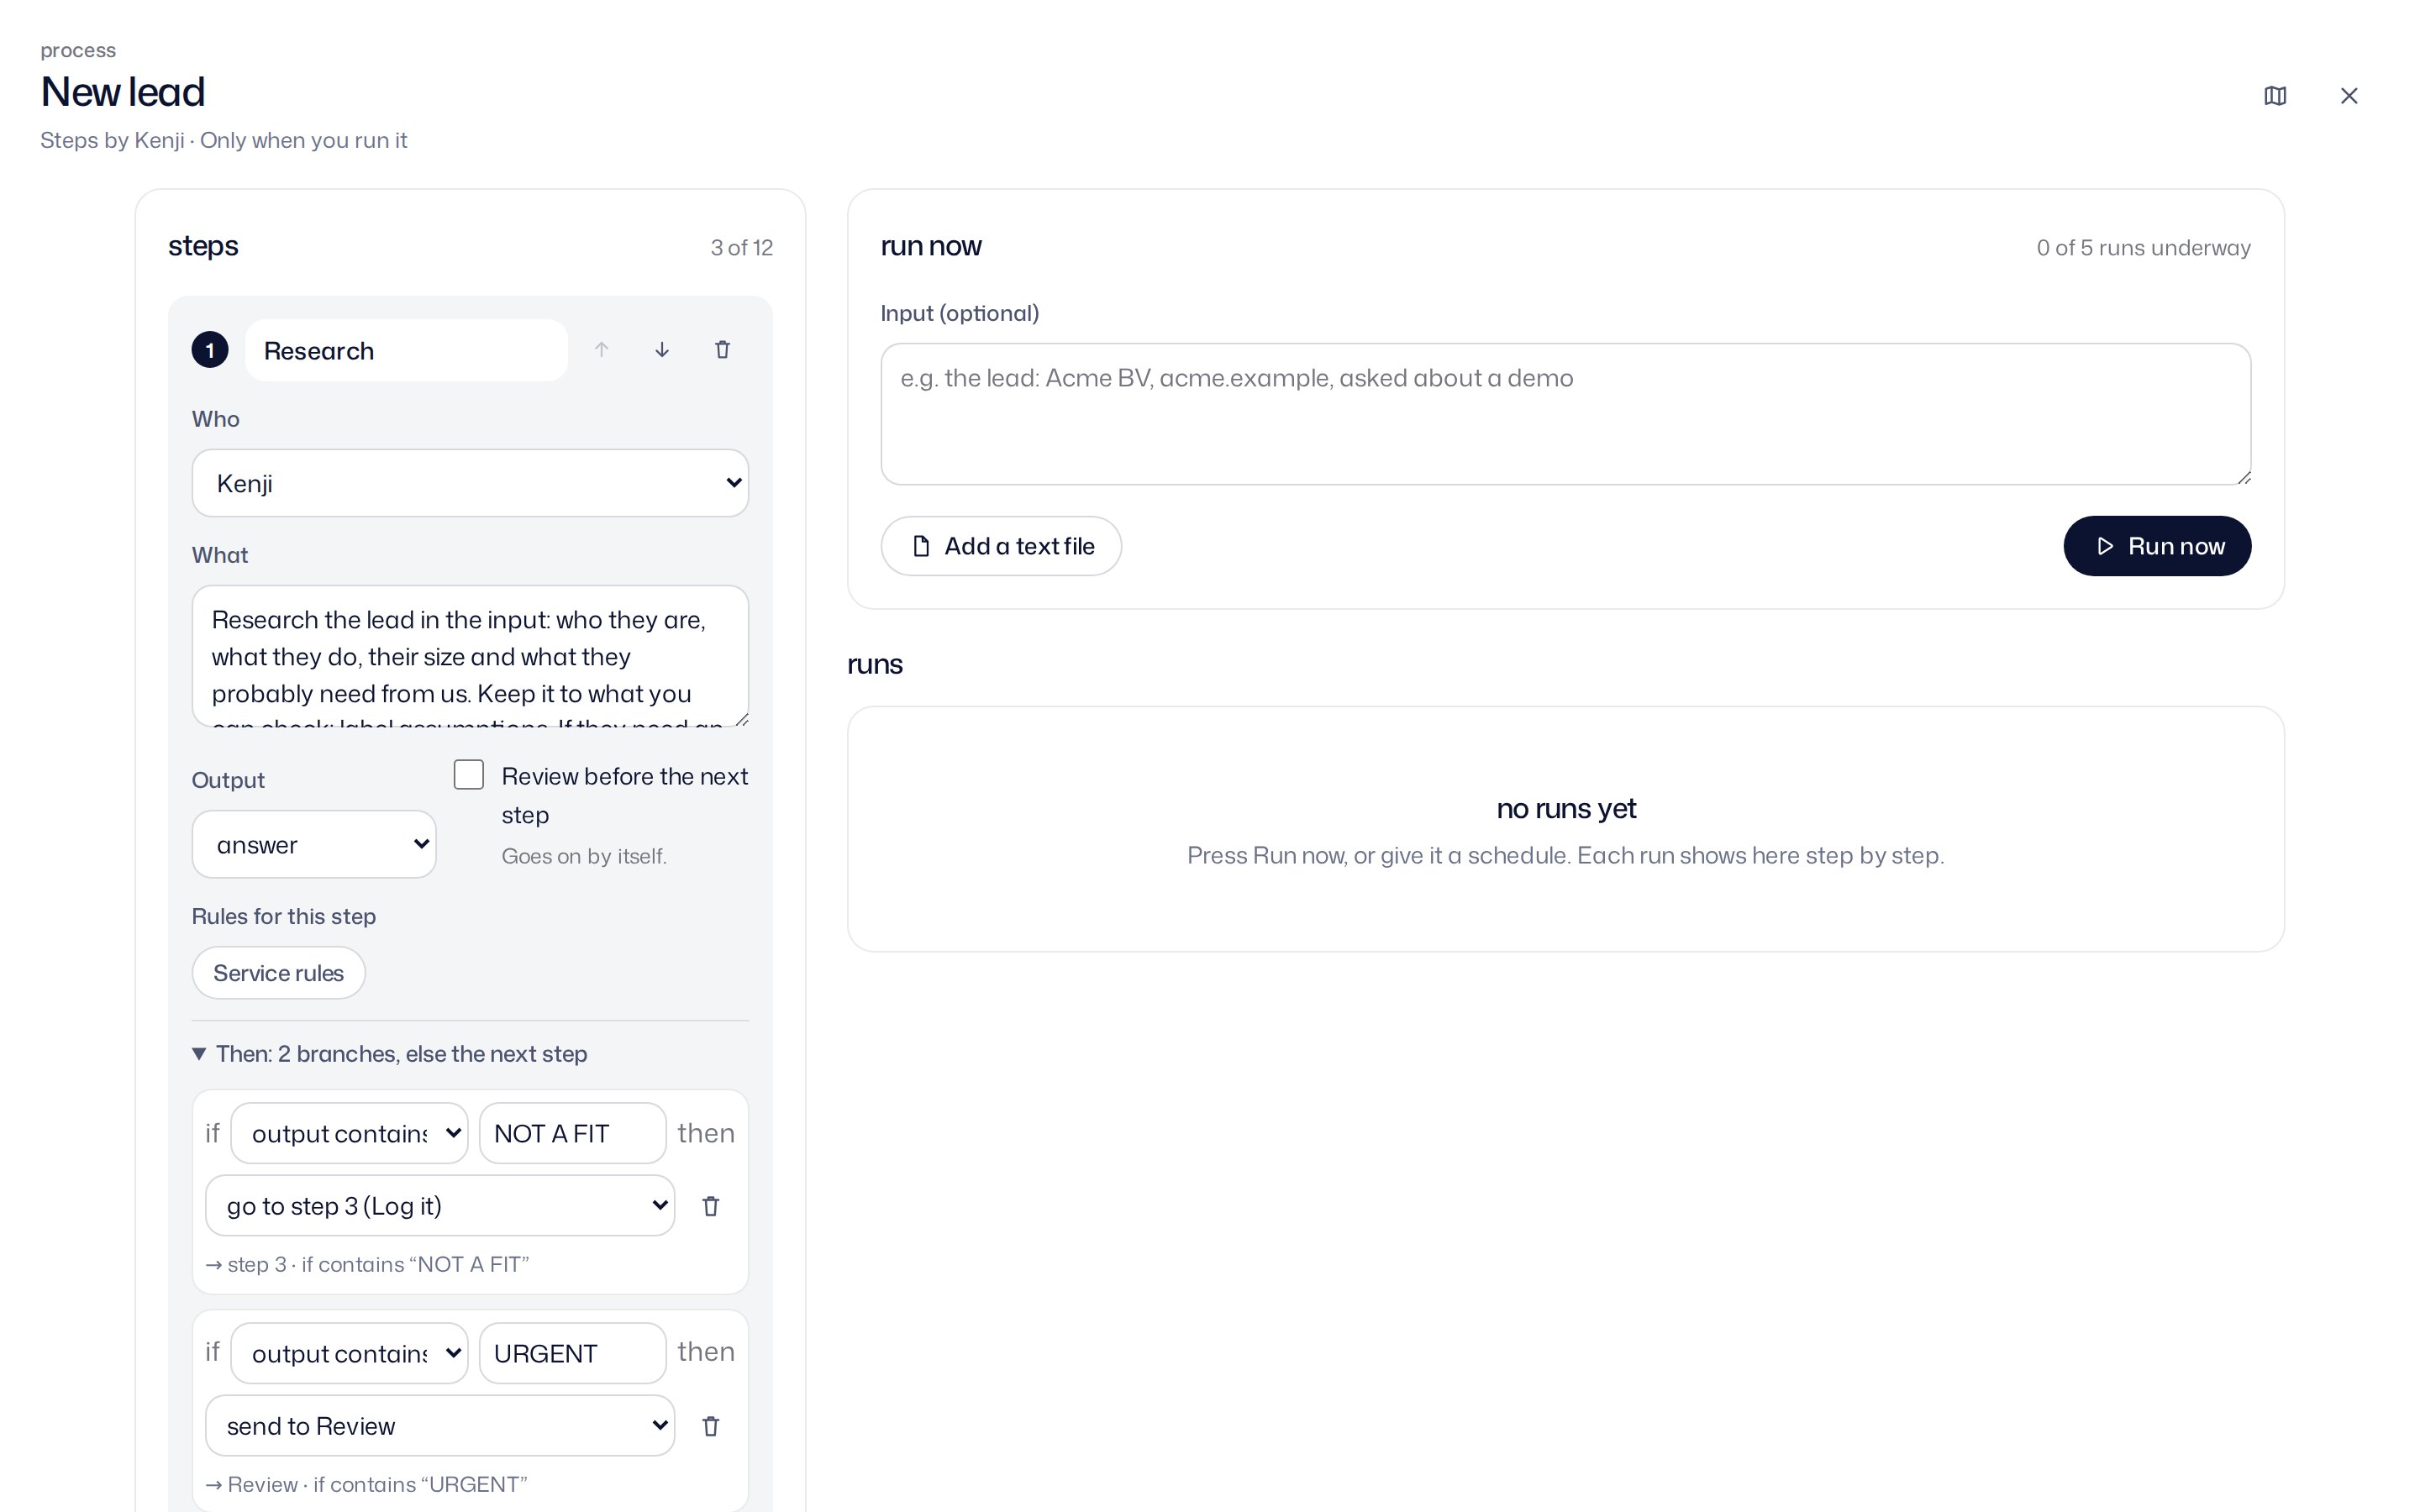Click the '3 of 12' steps count

click(742, 248)
